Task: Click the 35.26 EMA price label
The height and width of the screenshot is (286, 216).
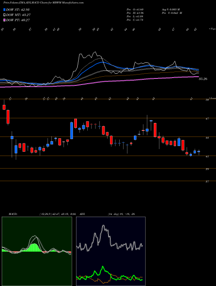Action: click(x=203, y=79)
